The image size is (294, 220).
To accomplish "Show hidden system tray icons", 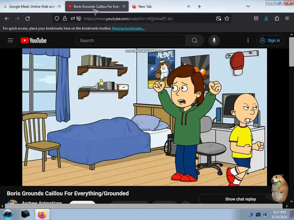I will coord(244,215).
